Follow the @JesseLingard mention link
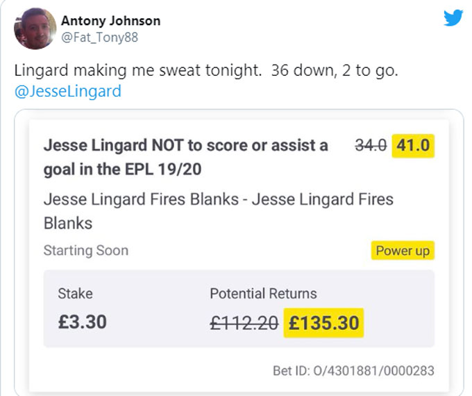This screenshot has width=472, height=396. pos(67,91)
